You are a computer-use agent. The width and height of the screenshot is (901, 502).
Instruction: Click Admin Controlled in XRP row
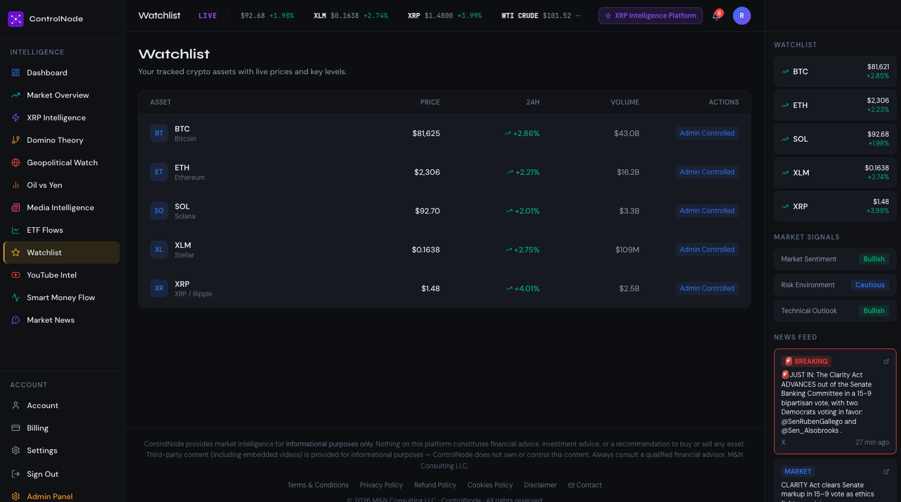pyautogui.click(x=707, y=288)
